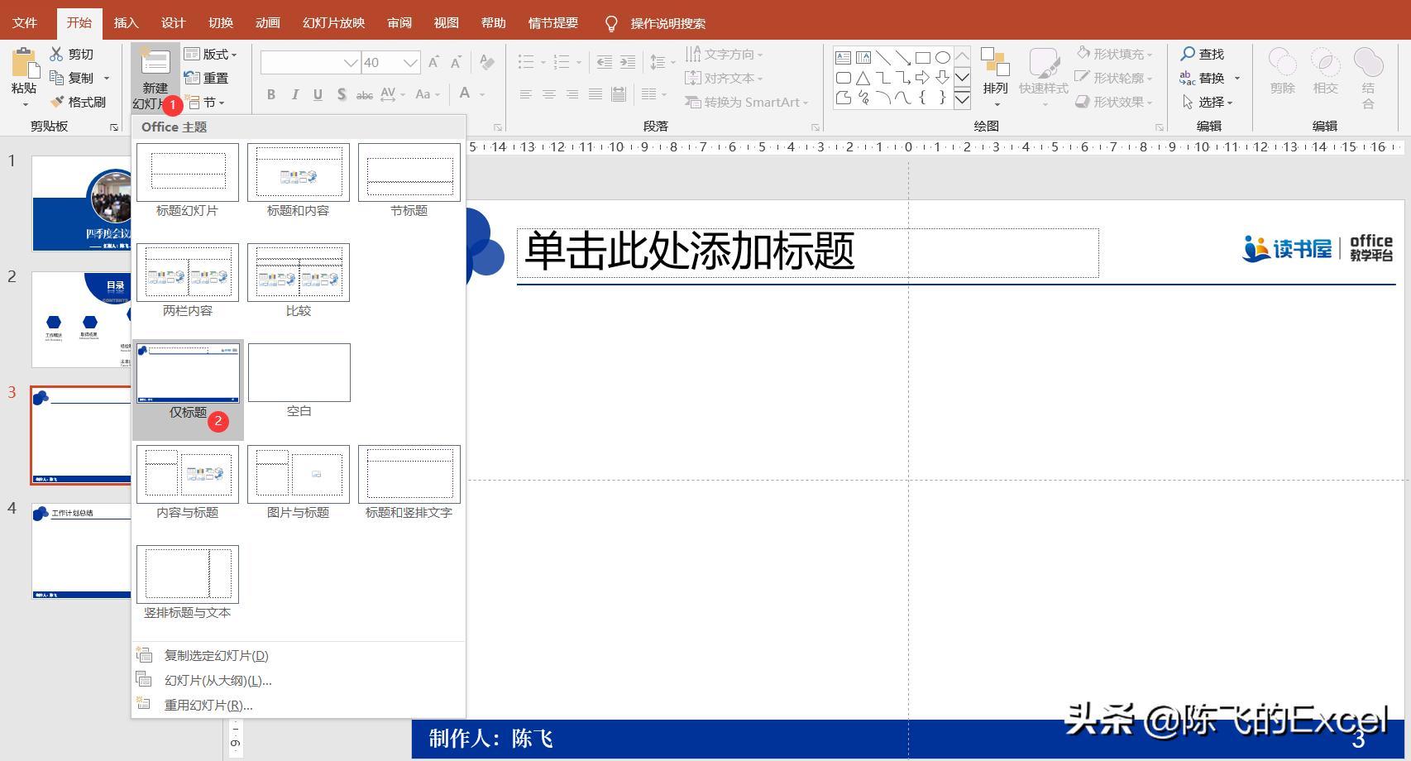Expand the Select (选择) dropdown

click(x=1209, y=102)
